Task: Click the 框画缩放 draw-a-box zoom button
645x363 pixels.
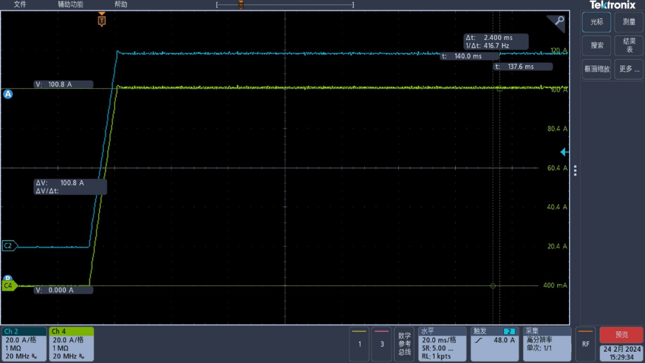Action: point(596,69)
